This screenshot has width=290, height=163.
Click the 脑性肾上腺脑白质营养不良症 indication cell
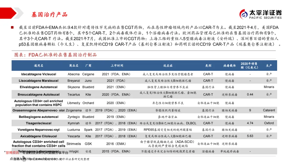pos(168,87)
